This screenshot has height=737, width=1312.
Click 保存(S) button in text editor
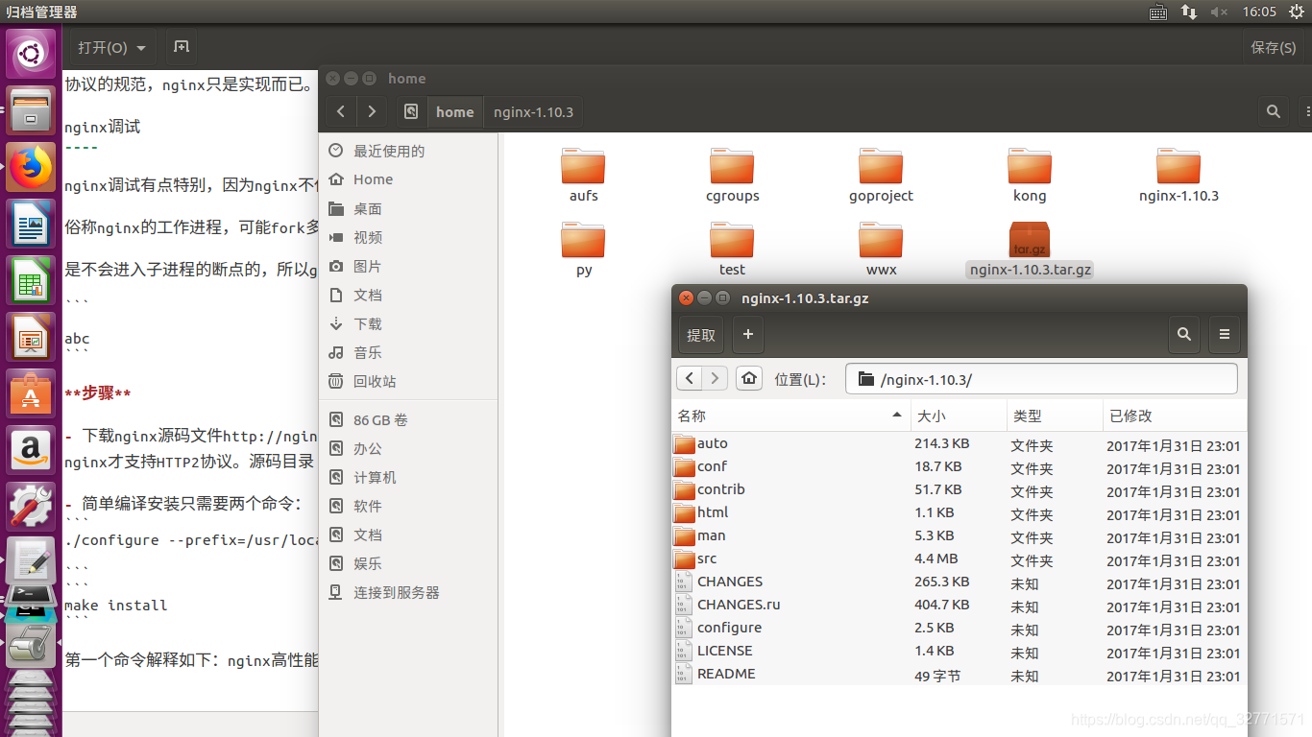pyautogui.click(x=1274, y=47)
